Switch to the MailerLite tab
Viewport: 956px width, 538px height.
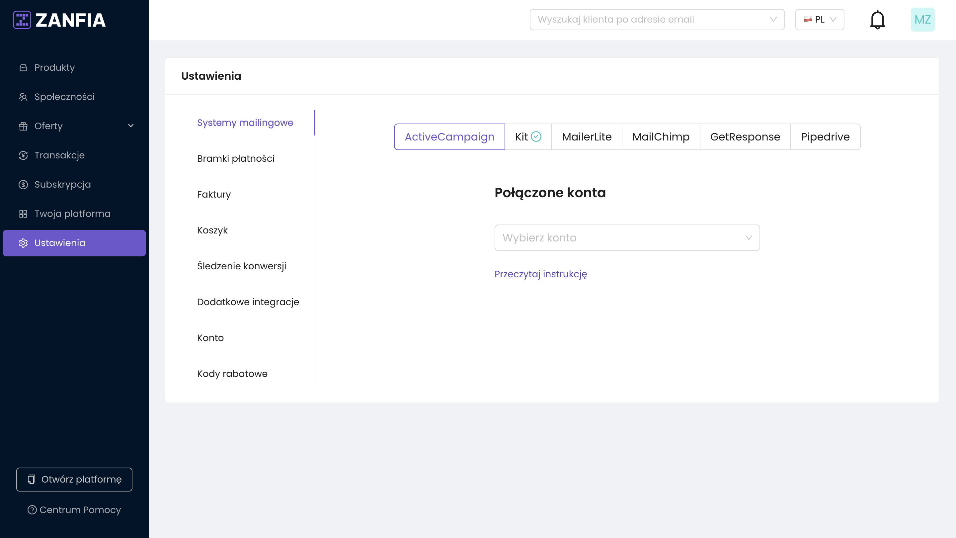586,137
